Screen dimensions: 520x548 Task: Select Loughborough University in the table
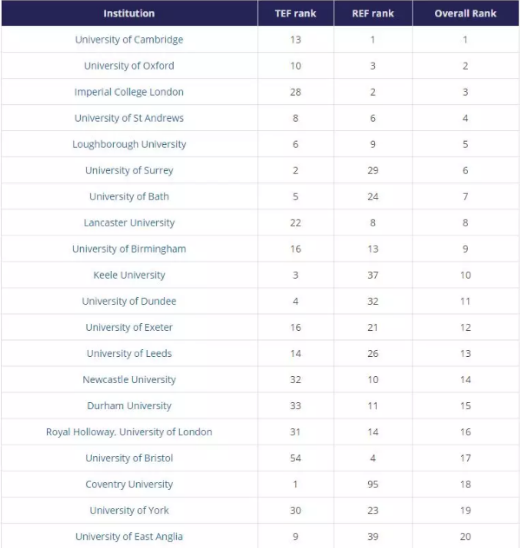coord(129,144)
